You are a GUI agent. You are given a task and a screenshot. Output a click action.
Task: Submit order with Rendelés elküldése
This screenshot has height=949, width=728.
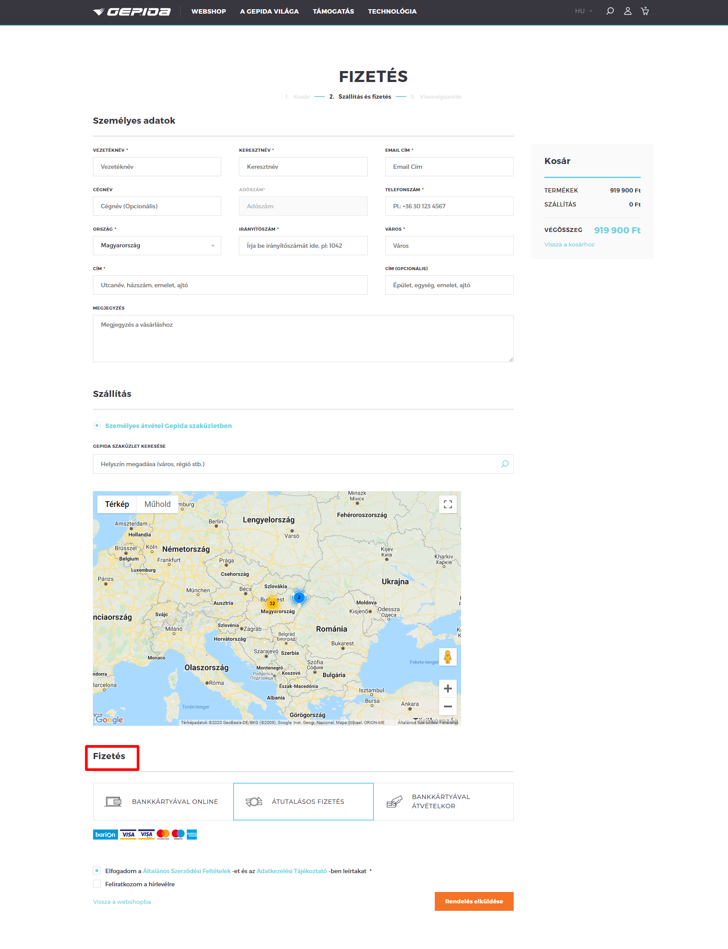(x=474, y=902)
